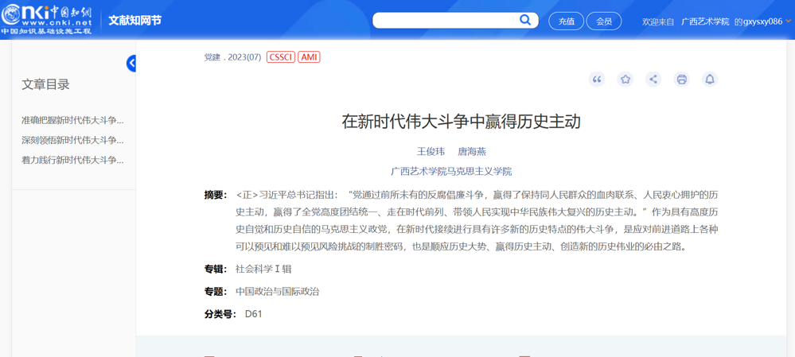Open the 党建 journal link

[212, 57]
